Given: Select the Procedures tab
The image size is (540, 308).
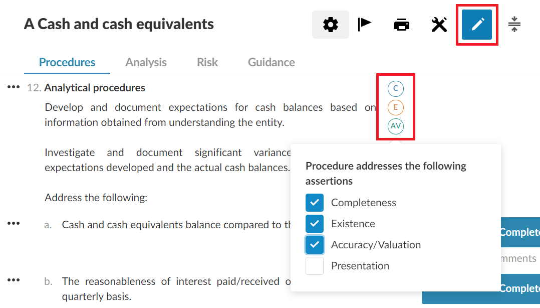Looking at the screenshot, I should [67, 62].
